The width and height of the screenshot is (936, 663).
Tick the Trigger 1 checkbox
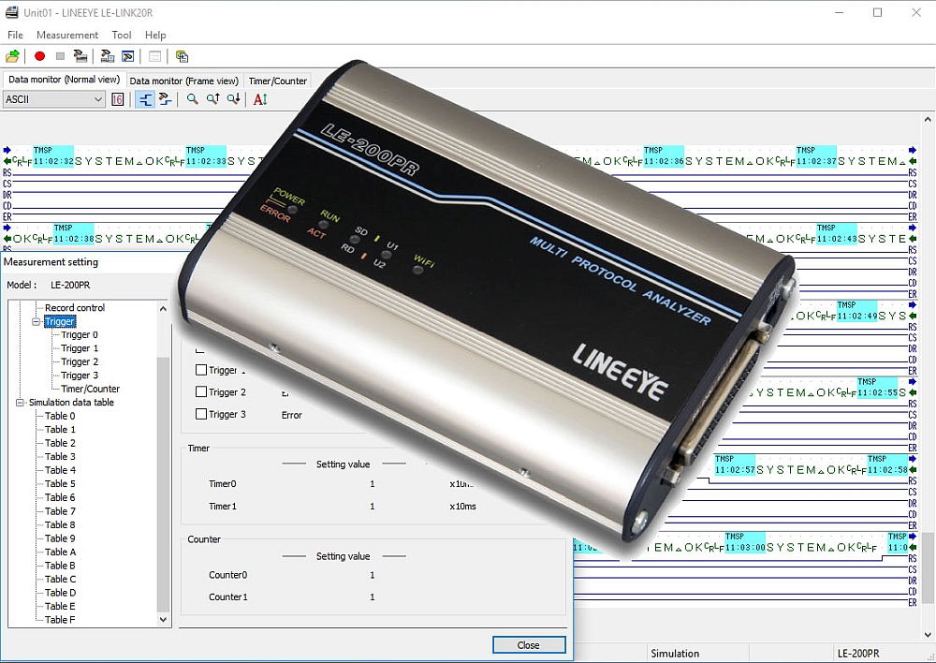(x=201, y=371)
